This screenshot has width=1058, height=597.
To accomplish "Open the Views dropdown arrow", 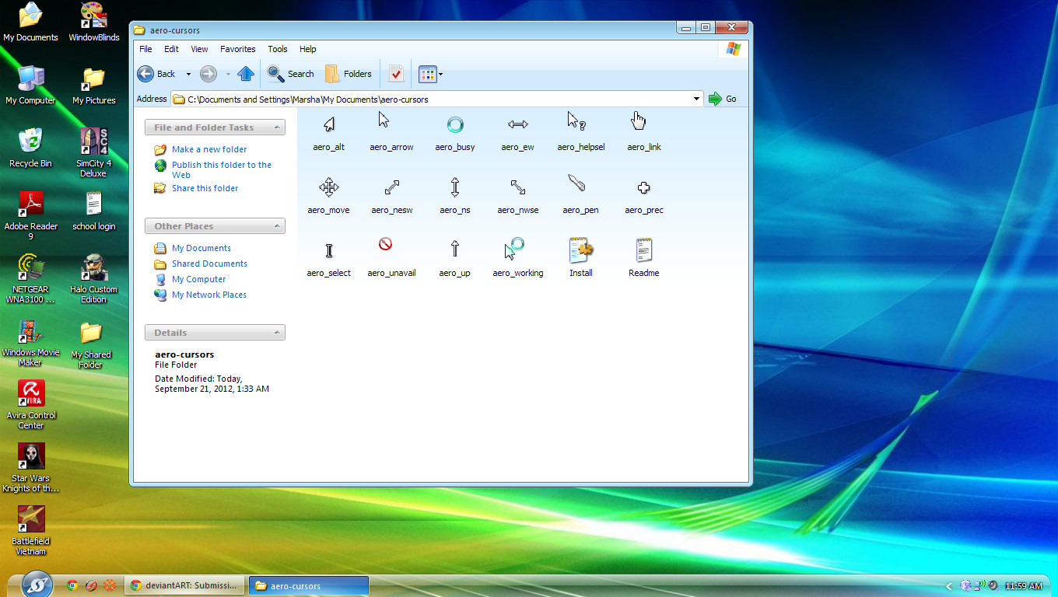I will (x=440, y=74).
